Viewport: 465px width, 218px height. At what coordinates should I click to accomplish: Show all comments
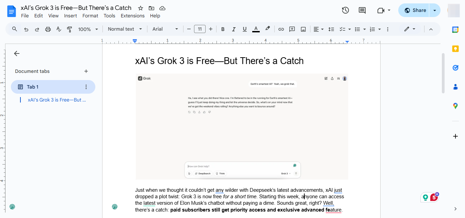pos(362,10)
